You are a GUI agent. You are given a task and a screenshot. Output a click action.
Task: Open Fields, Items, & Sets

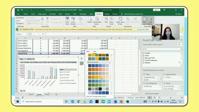tap(120, 21)
